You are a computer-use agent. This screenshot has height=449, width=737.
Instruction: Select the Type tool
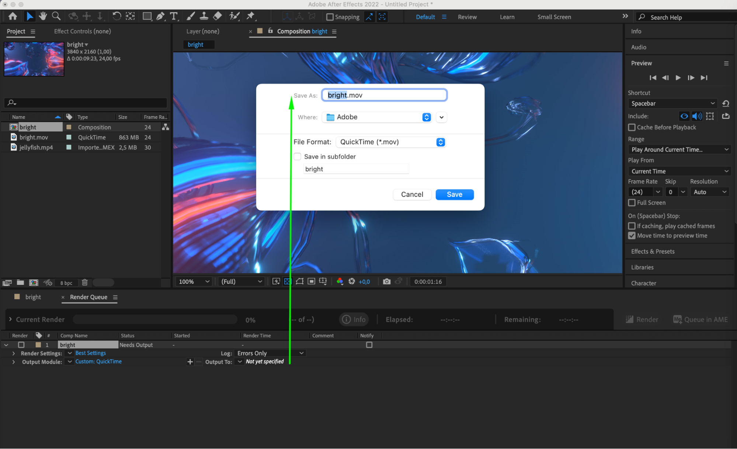coord(174,16)
